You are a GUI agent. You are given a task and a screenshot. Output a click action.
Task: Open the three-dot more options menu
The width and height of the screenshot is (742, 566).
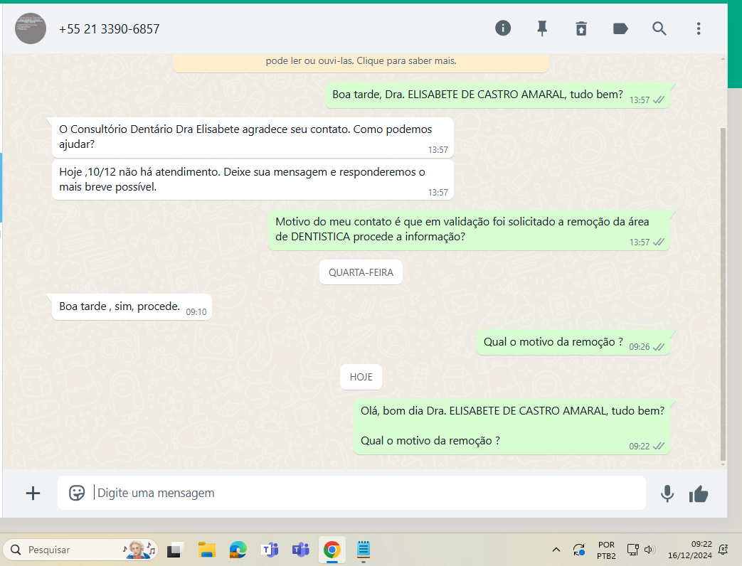[699, 28]
